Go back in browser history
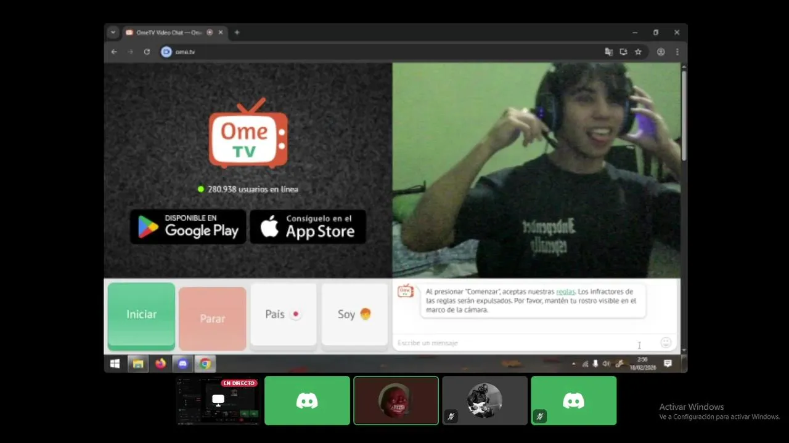 (114, 52)
